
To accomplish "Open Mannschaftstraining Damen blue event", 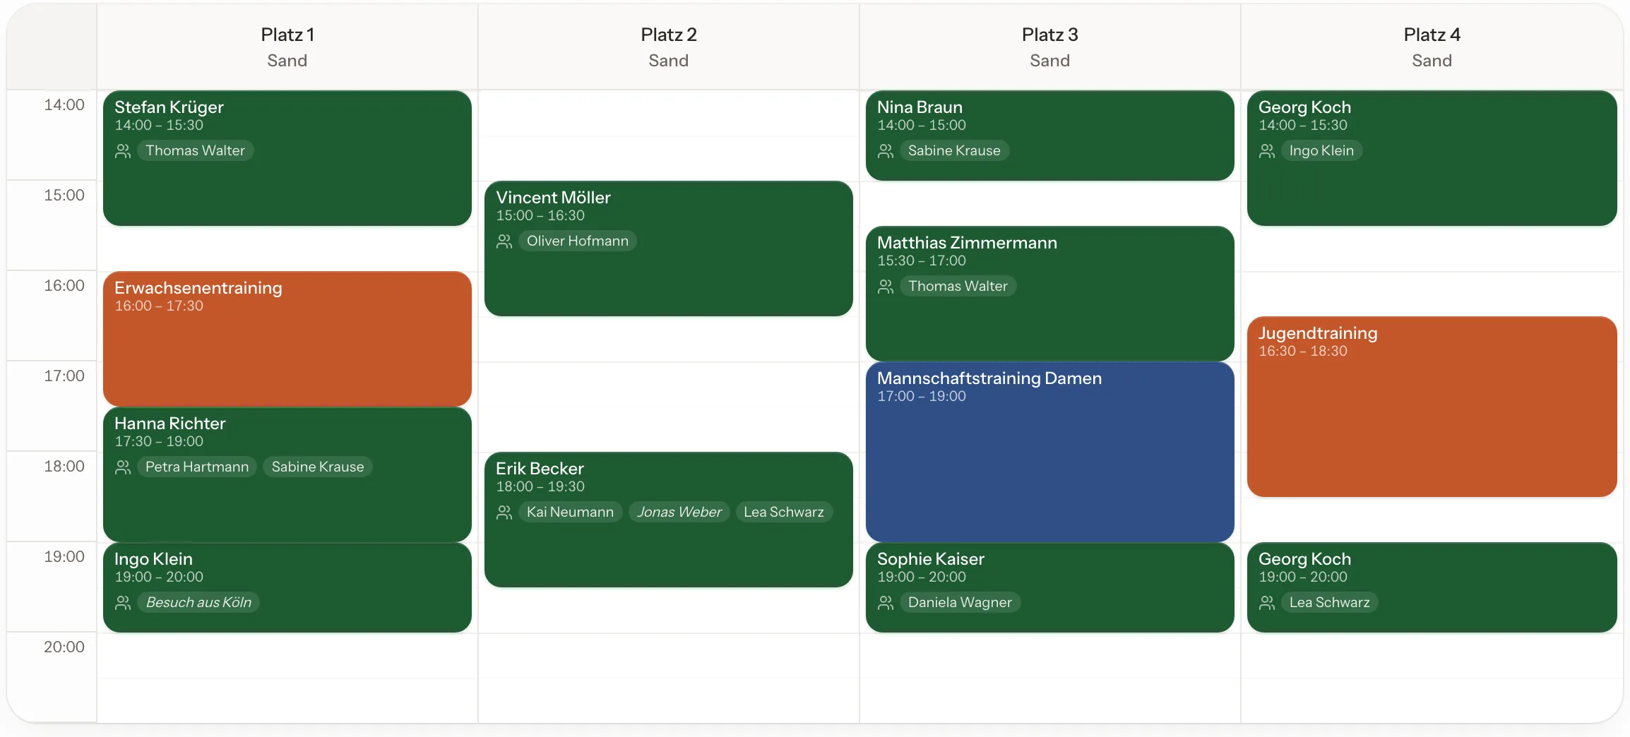I will [x=1050, y=452].
